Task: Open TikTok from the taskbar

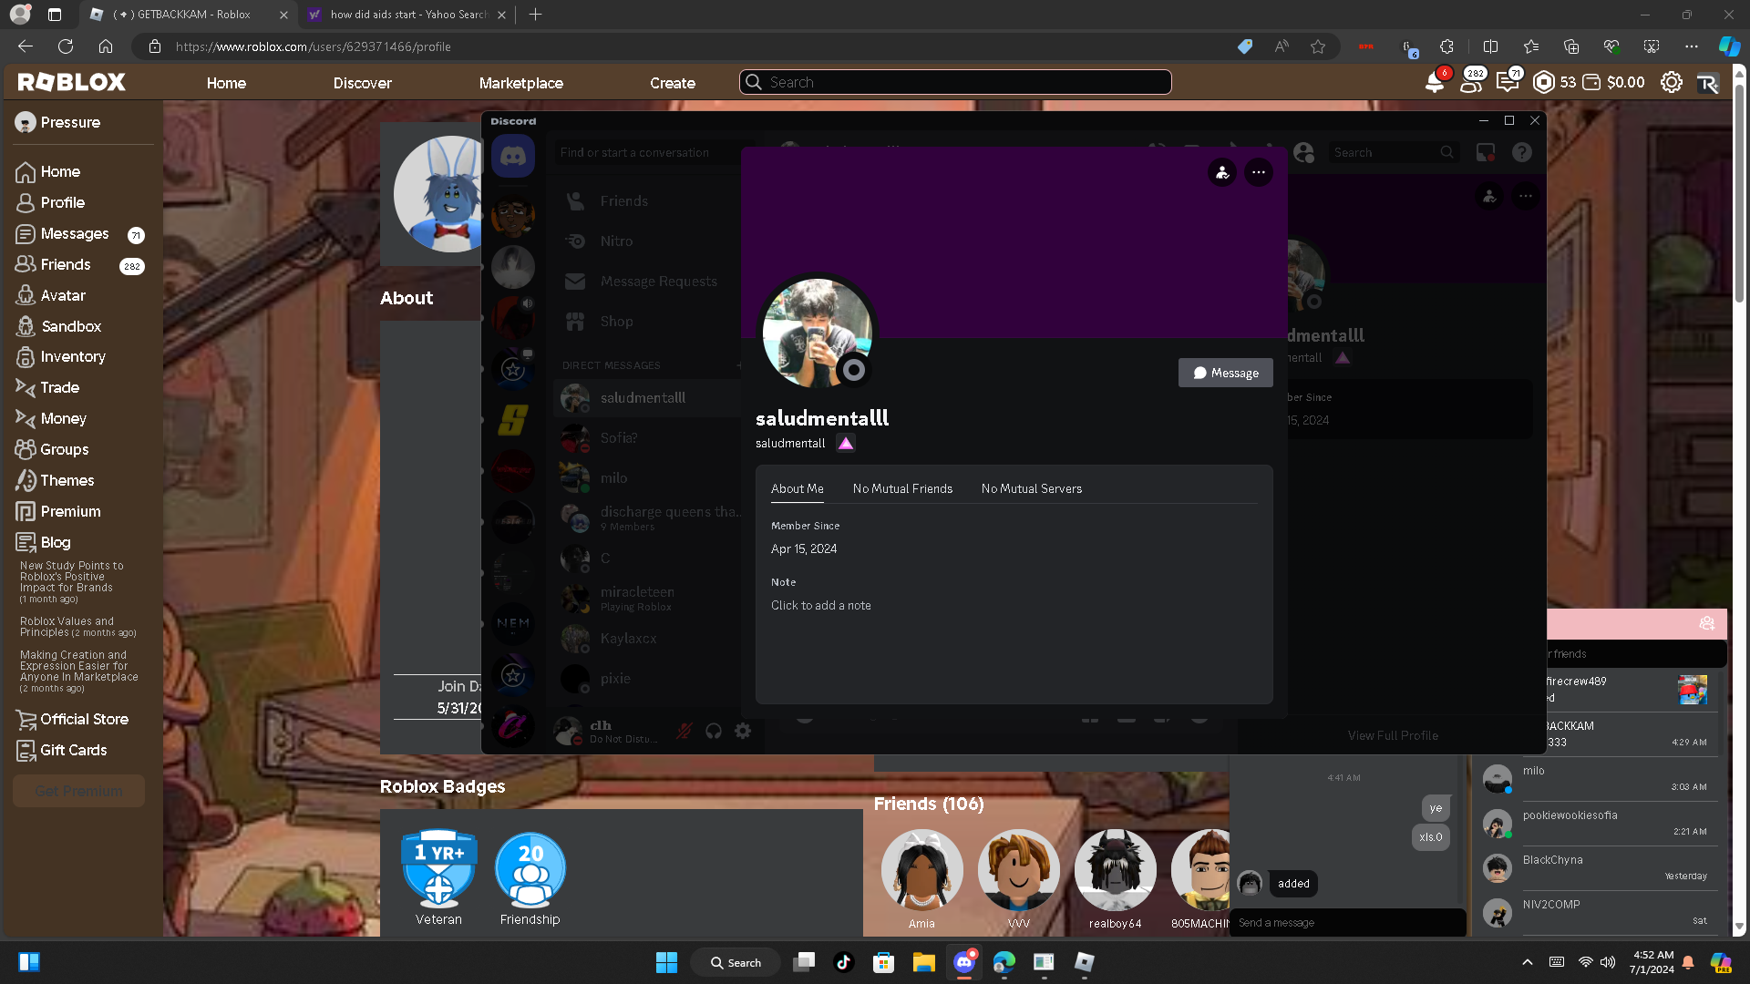Action: point(843,962)
